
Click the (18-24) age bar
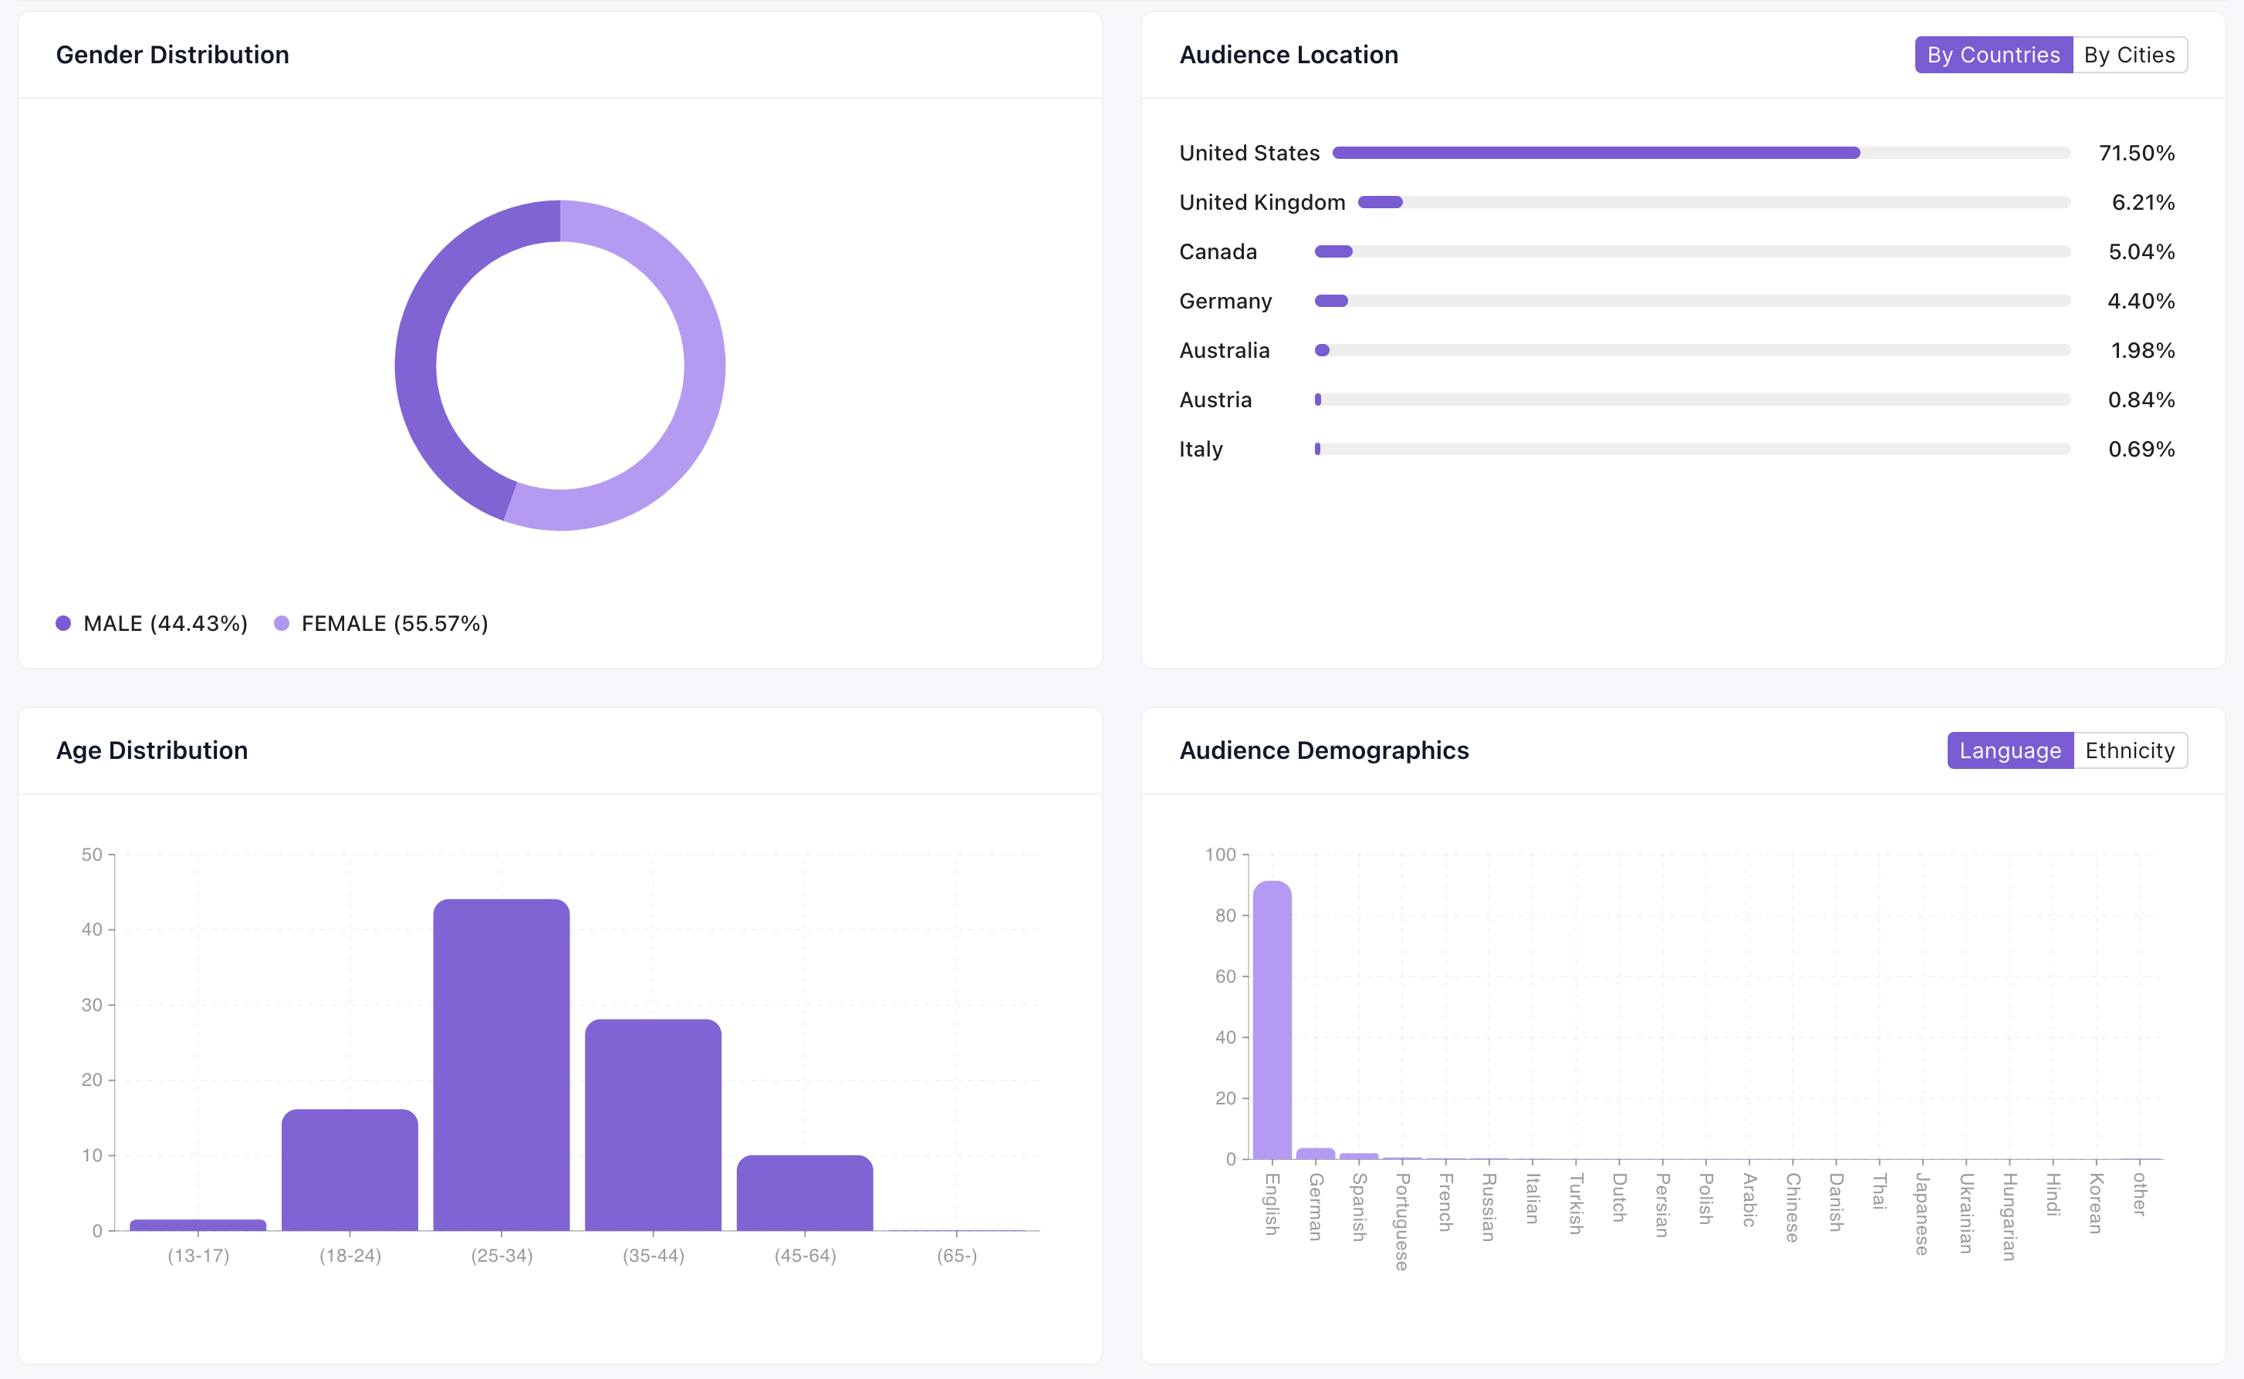pyautogui.click(x=350, y=1170)
